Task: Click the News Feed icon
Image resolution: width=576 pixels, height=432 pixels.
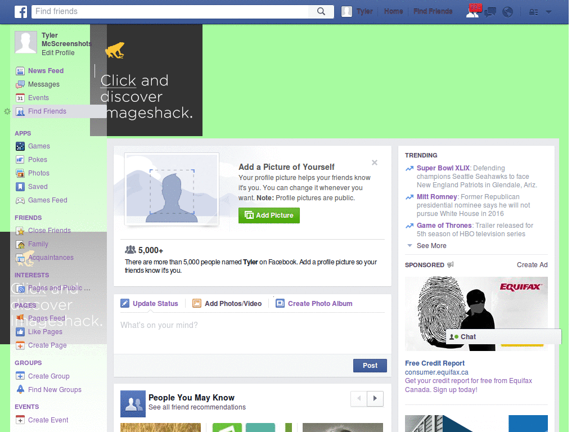Action: 20,71
